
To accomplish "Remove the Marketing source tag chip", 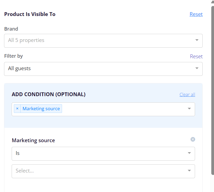I will coord(17,109).
